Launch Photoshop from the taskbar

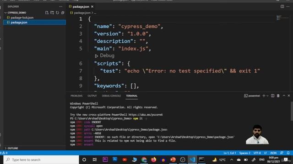pos(115,159)
